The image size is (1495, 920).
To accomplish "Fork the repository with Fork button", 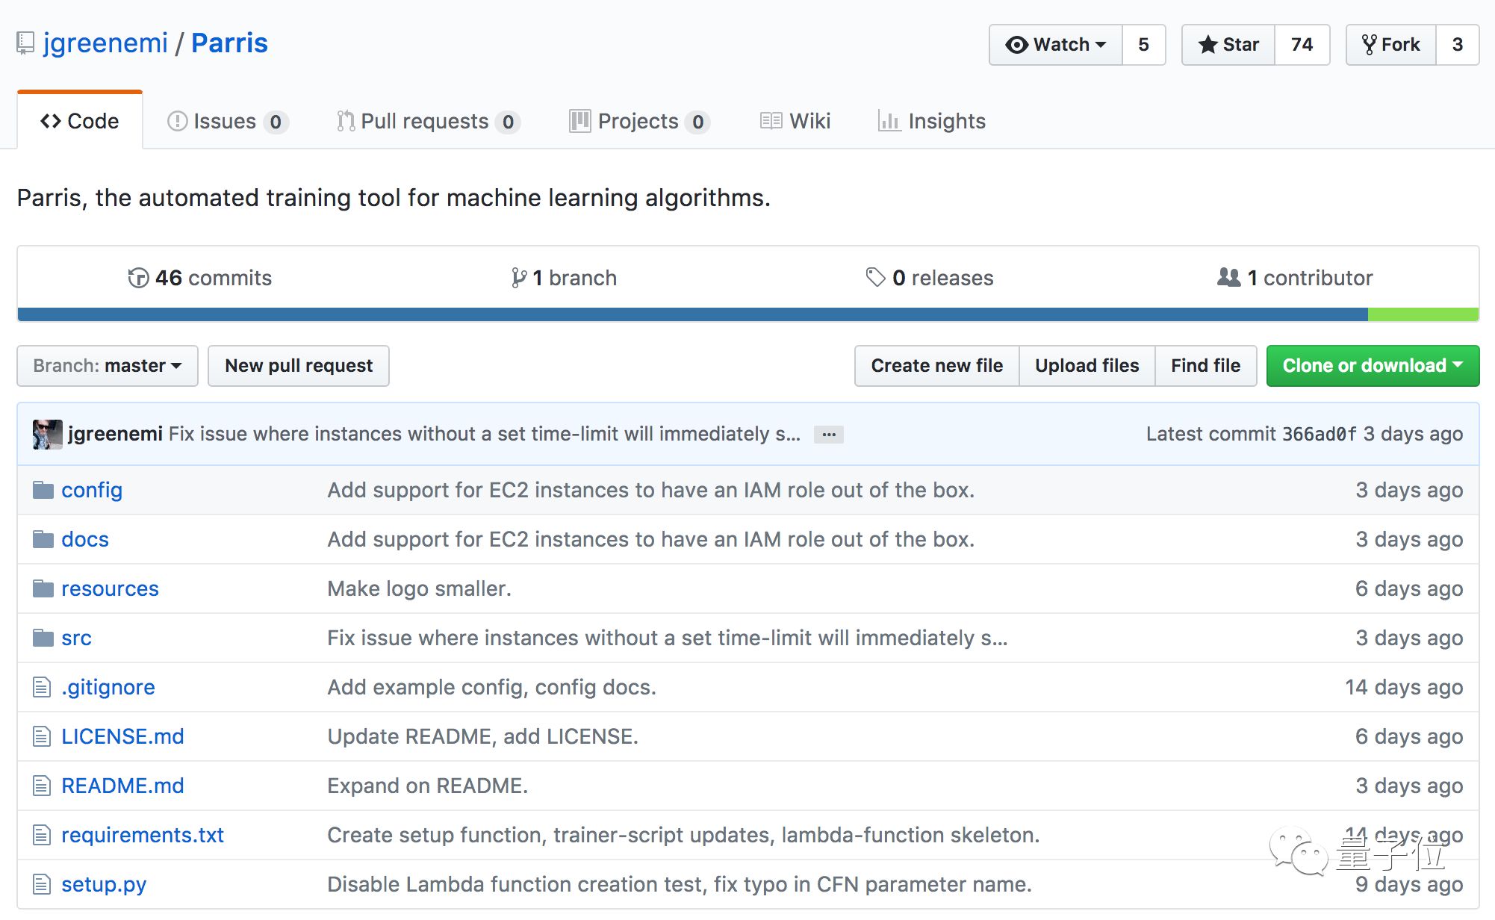I will pos(1390,45).
